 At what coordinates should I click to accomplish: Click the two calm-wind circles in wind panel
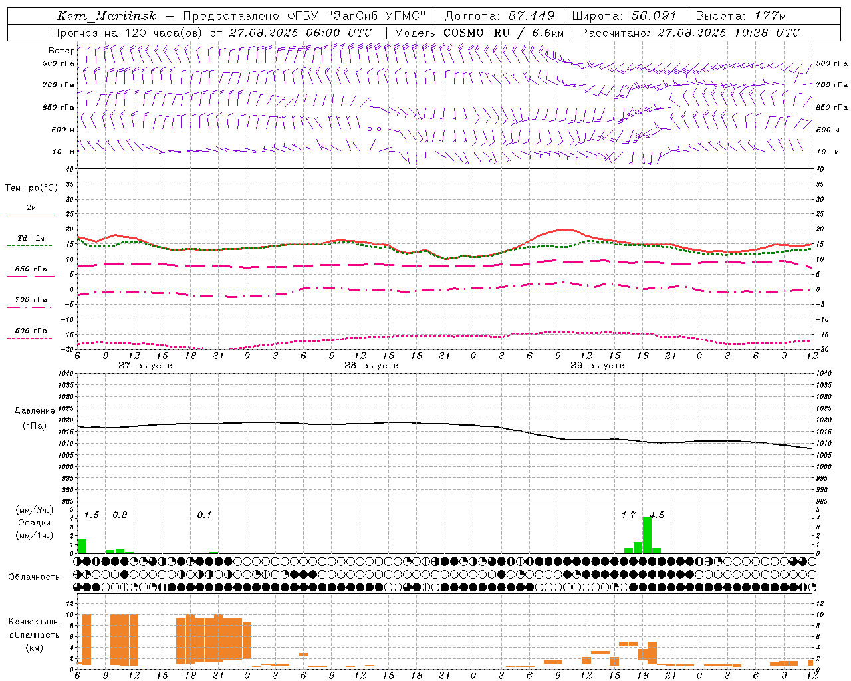[374, 129]
